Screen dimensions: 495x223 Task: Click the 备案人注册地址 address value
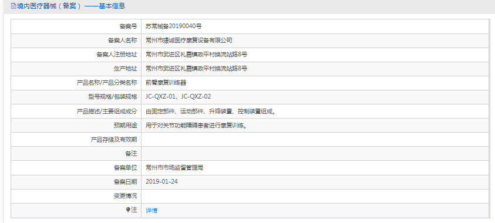[196, 55]
